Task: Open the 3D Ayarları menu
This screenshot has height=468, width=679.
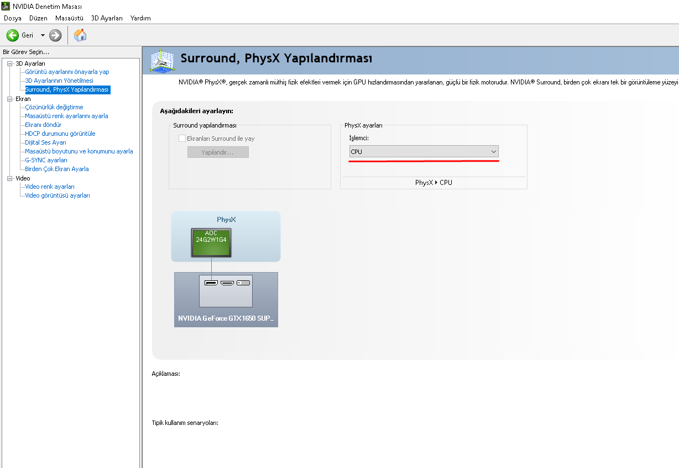Action: coord(107,18)
